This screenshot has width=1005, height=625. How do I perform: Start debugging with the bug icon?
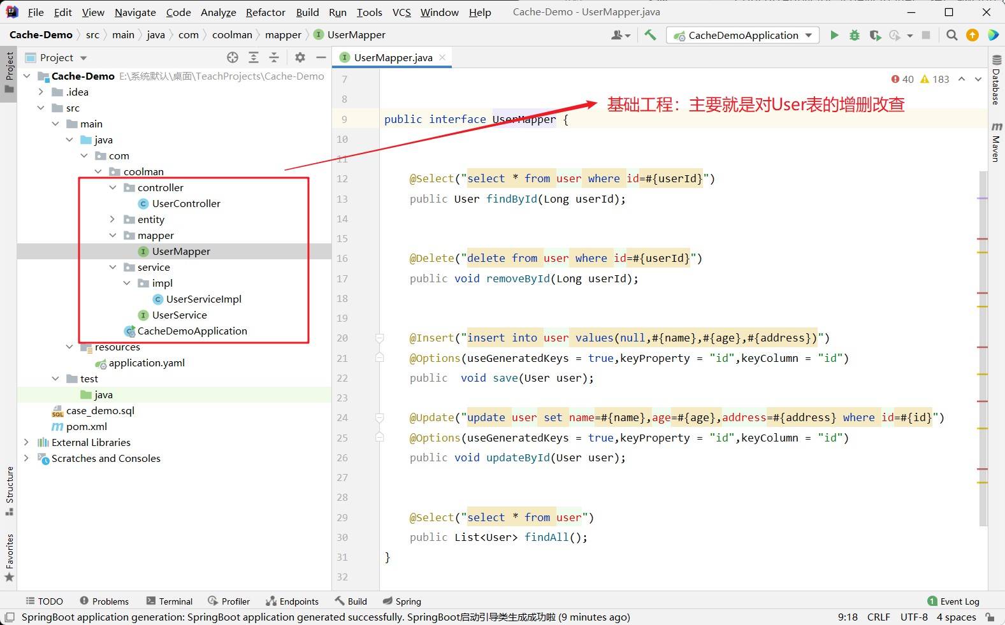point(855,35)
